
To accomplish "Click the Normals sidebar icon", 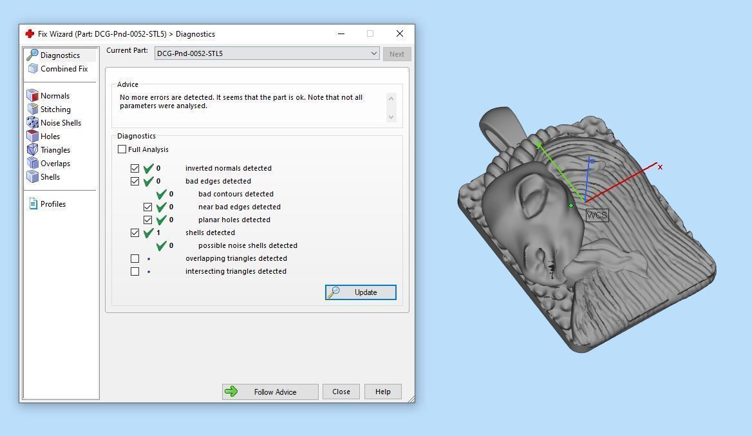I will (x=32, y=95).
